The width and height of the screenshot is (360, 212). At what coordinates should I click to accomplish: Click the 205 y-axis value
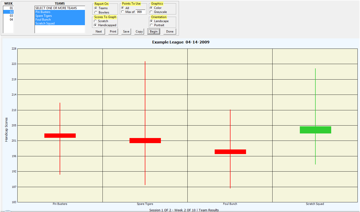[14, 125]
